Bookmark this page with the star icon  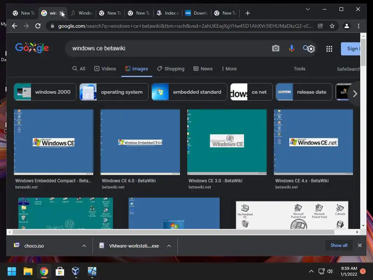pos(332,26)
